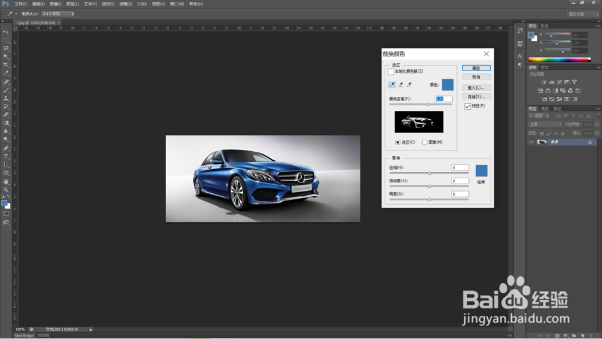Add a Levels adjustment
The height and width of the screenshot is (339, 602).
coord(551,82)
